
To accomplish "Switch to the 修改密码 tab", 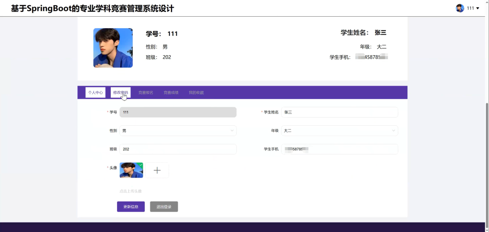I will point(120,92).
